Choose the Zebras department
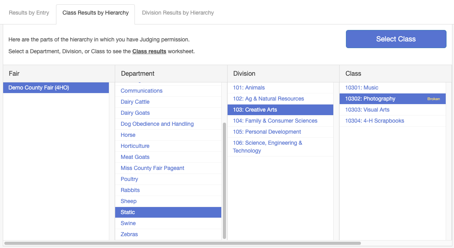Screen dimensions: 454x248 click(129, 234)
